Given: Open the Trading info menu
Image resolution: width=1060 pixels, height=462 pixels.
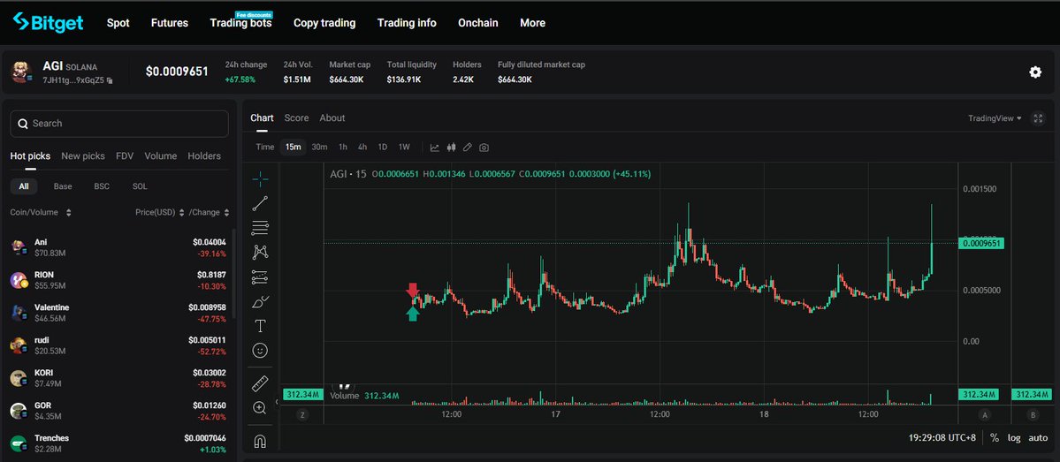Looking at the screenshot, I should [407, 23].
